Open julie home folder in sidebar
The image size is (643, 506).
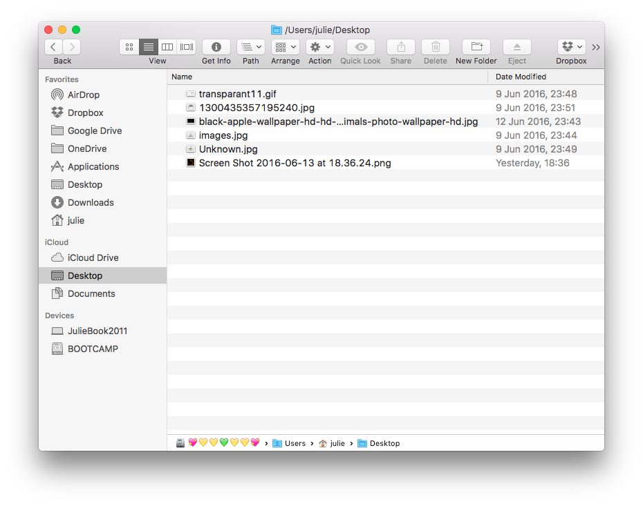pos(102,221)
